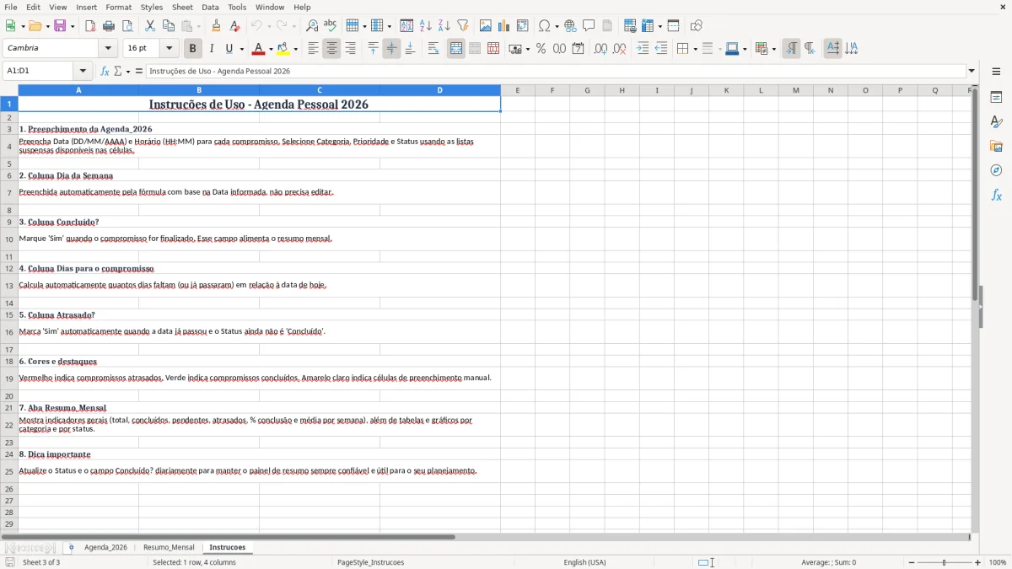Open the Sheet menu
1012x569 pixels.
point(182,7)
